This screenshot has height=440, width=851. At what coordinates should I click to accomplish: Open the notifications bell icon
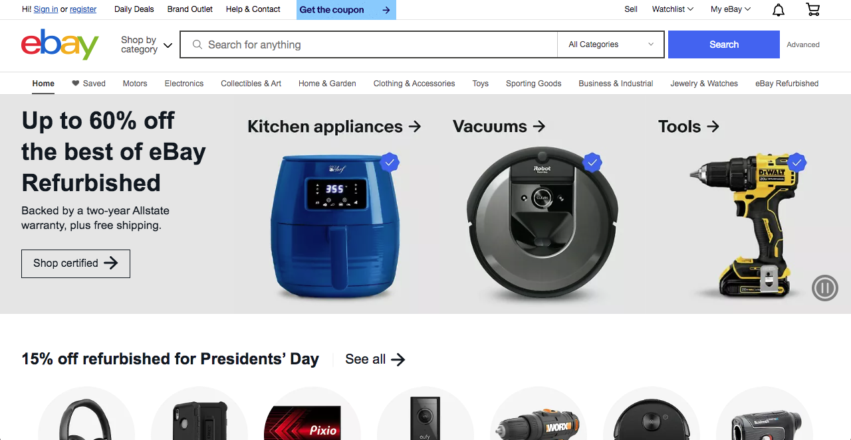778,9
